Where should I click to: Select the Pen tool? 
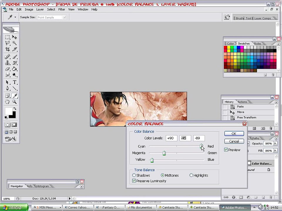point(7,88)
